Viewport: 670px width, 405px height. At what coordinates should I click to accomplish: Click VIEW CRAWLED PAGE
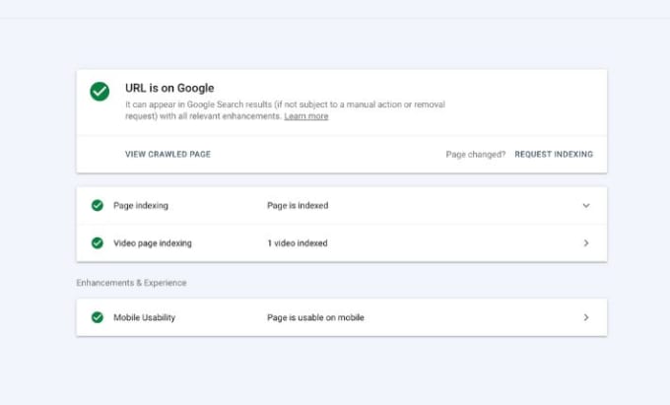point(167,155)
